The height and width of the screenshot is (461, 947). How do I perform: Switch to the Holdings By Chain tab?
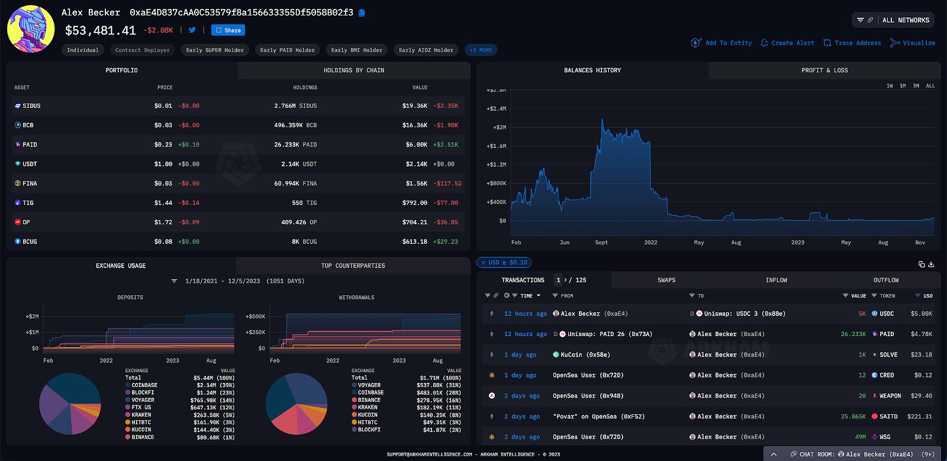point(354,70)
